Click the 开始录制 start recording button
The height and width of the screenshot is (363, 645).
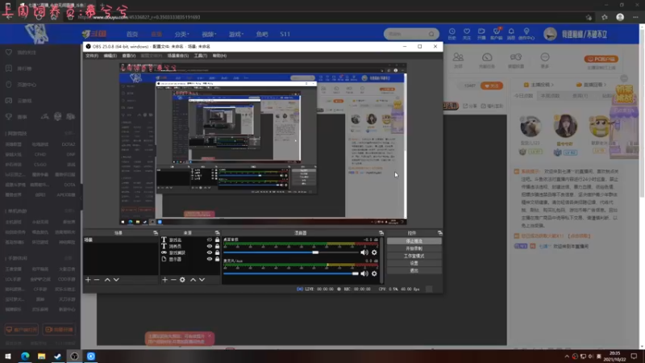(414, 248)
